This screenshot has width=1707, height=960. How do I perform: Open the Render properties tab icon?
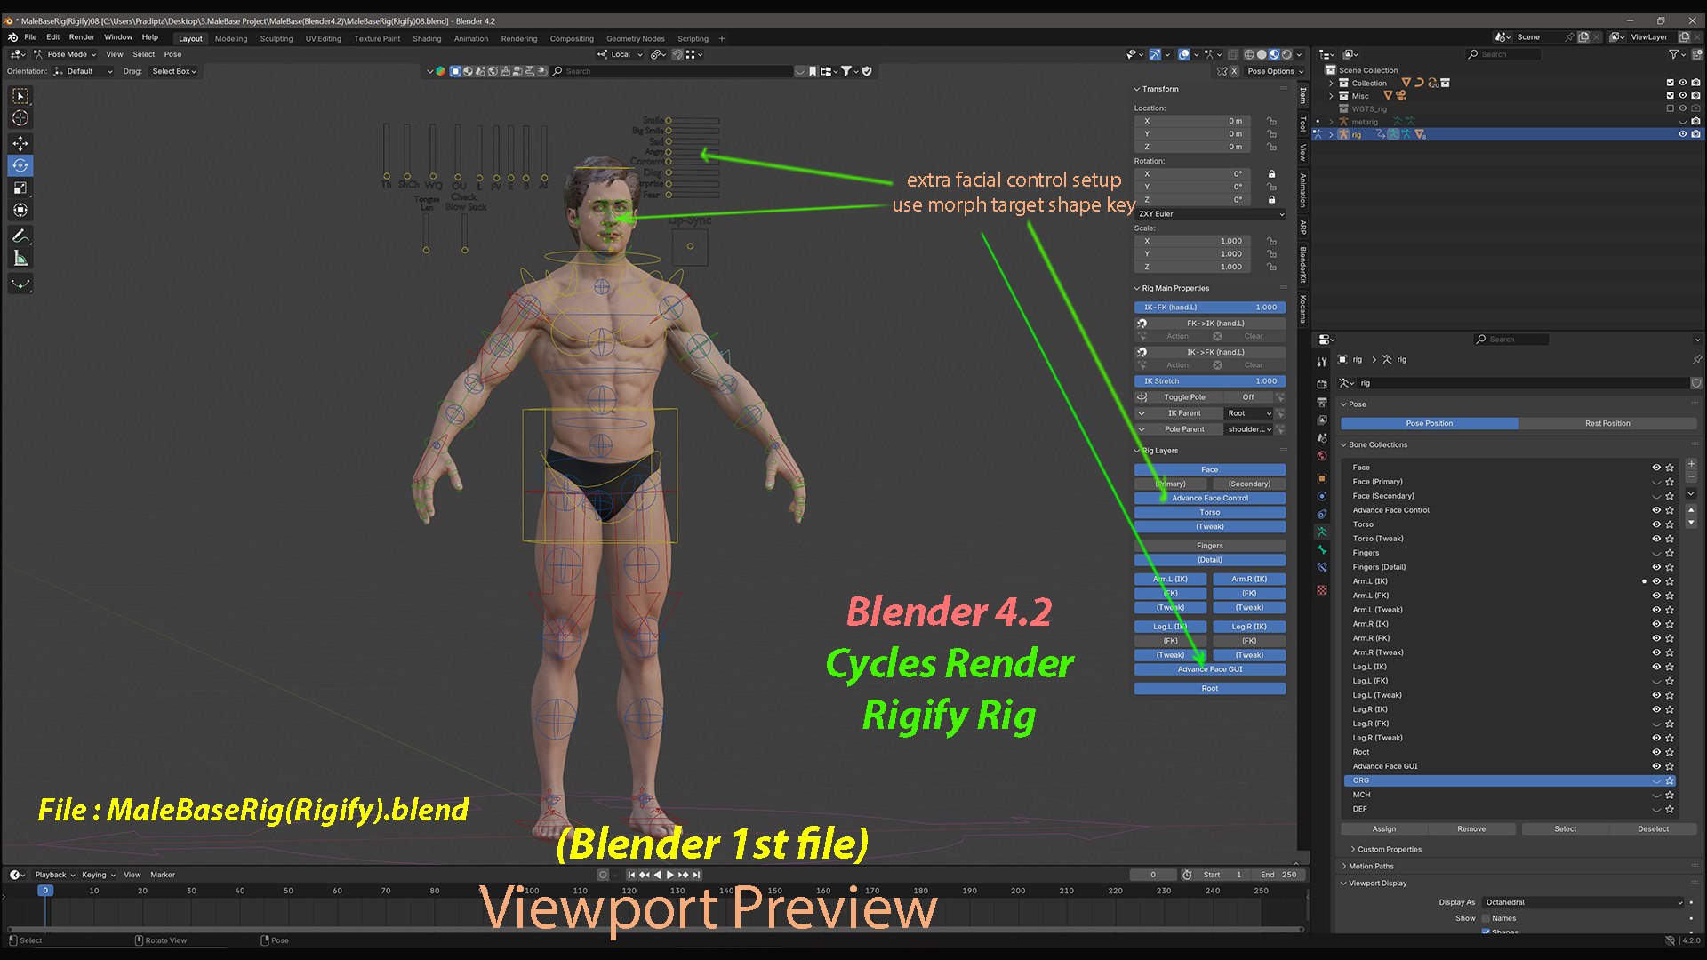coord(1322,384)
